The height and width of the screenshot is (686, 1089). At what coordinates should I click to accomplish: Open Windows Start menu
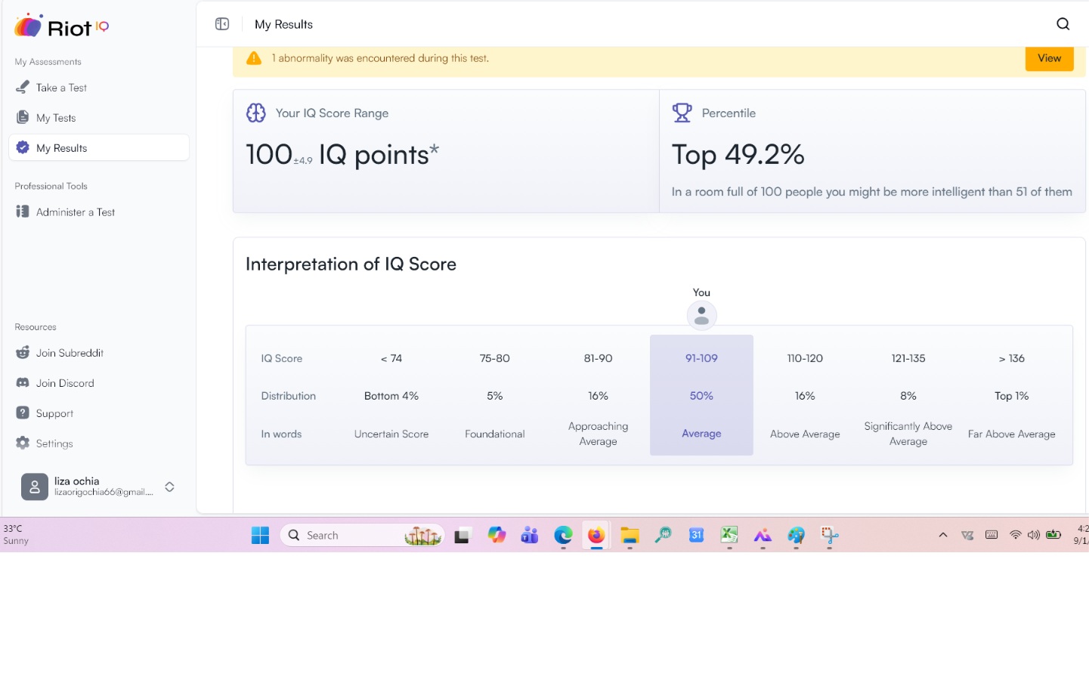tap(261, 535)
